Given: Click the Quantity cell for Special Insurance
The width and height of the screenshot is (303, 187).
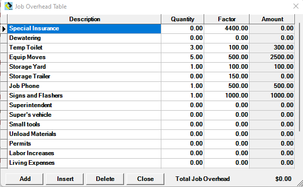Looking at the screenshot, I should pos(183,29).
